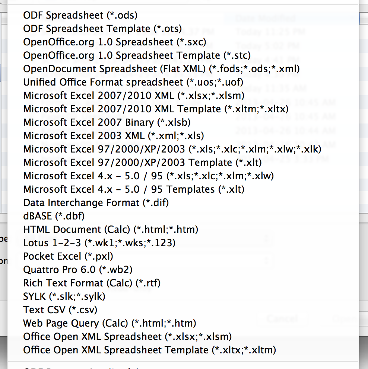
Task: Pick Microsoft Excel 2007/2010 XML (*.xlsx;*.xlsm)
Action: pyautogui.click(x=134, y=96)
